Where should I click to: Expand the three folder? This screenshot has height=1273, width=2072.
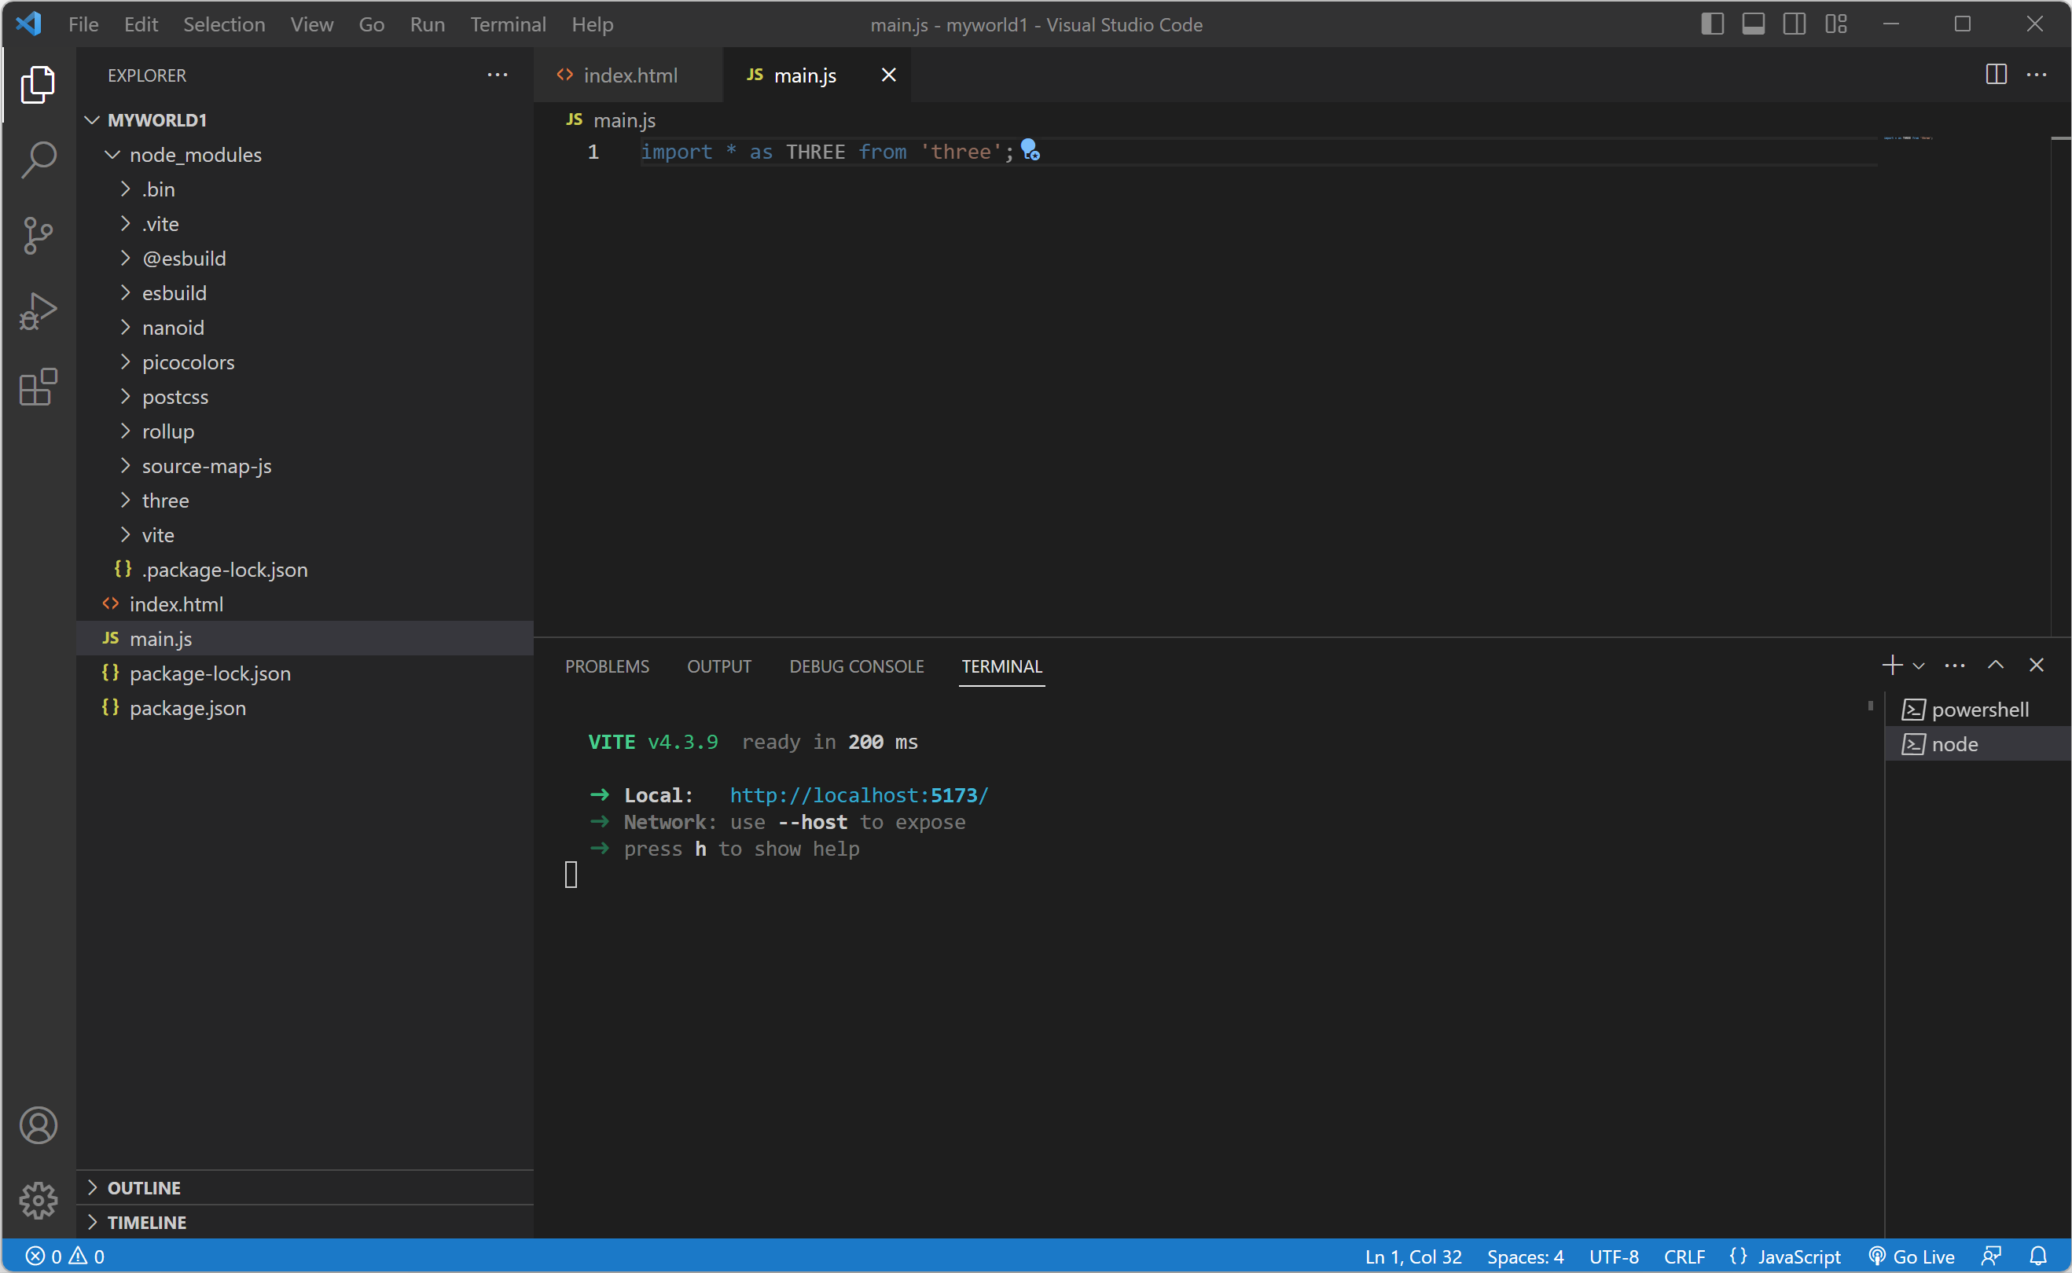pyautogui.click(x=165, y=500)
